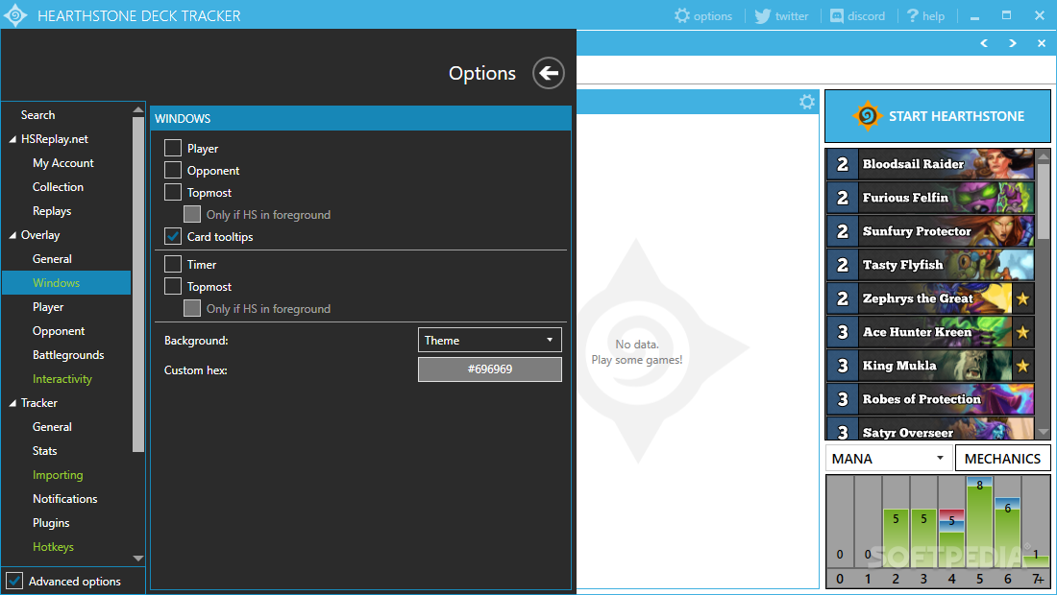
Task: Open Notifications settings
Action: (64, 499)
